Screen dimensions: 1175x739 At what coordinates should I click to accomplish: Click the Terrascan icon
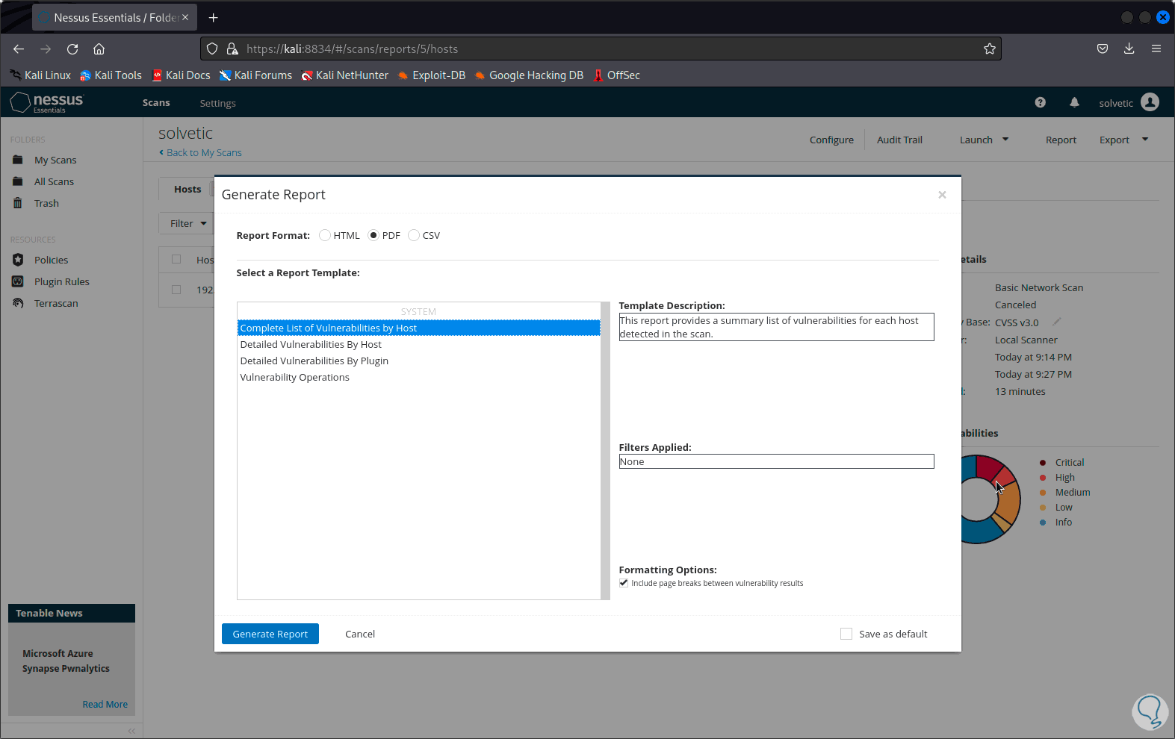point(18,303)
